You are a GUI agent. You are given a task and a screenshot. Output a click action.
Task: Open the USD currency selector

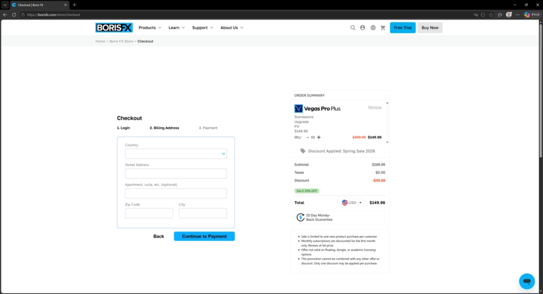pyautogui.click(x=352, y=203)
